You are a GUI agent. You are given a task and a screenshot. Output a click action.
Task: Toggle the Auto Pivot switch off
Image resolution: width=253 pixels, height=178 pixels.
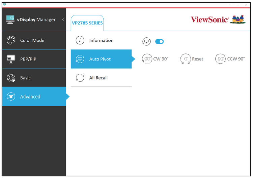[x=160, y=41]
